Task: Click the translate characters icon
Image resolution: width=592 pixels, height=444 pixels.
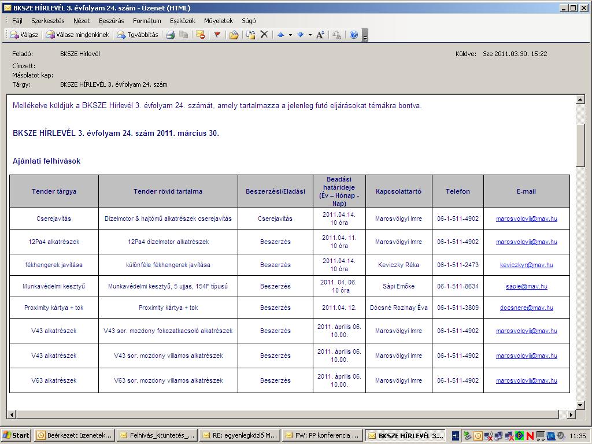Action: (x=337, y=35)
